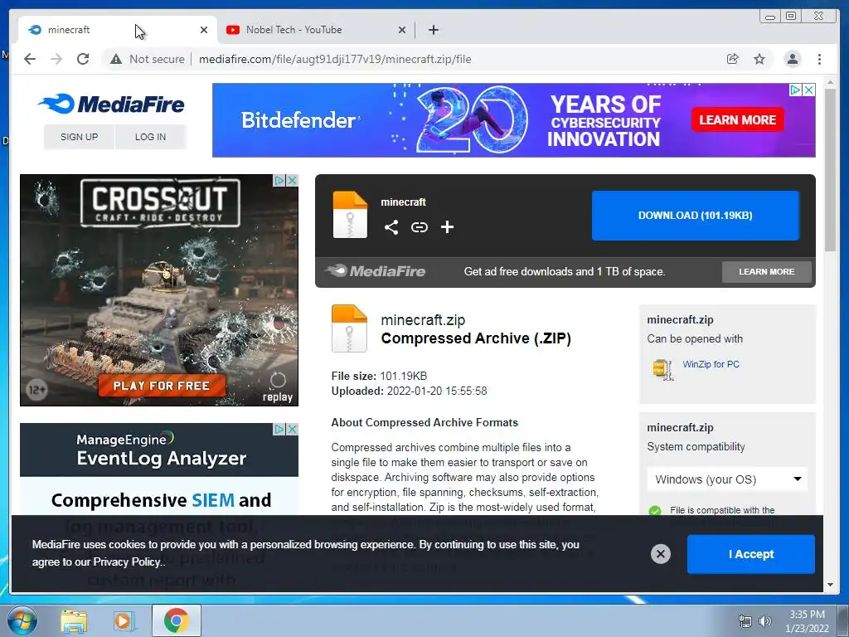Open the Chrome profile avatar
Screen dimensions: 849x637
(x=792, y=59)
